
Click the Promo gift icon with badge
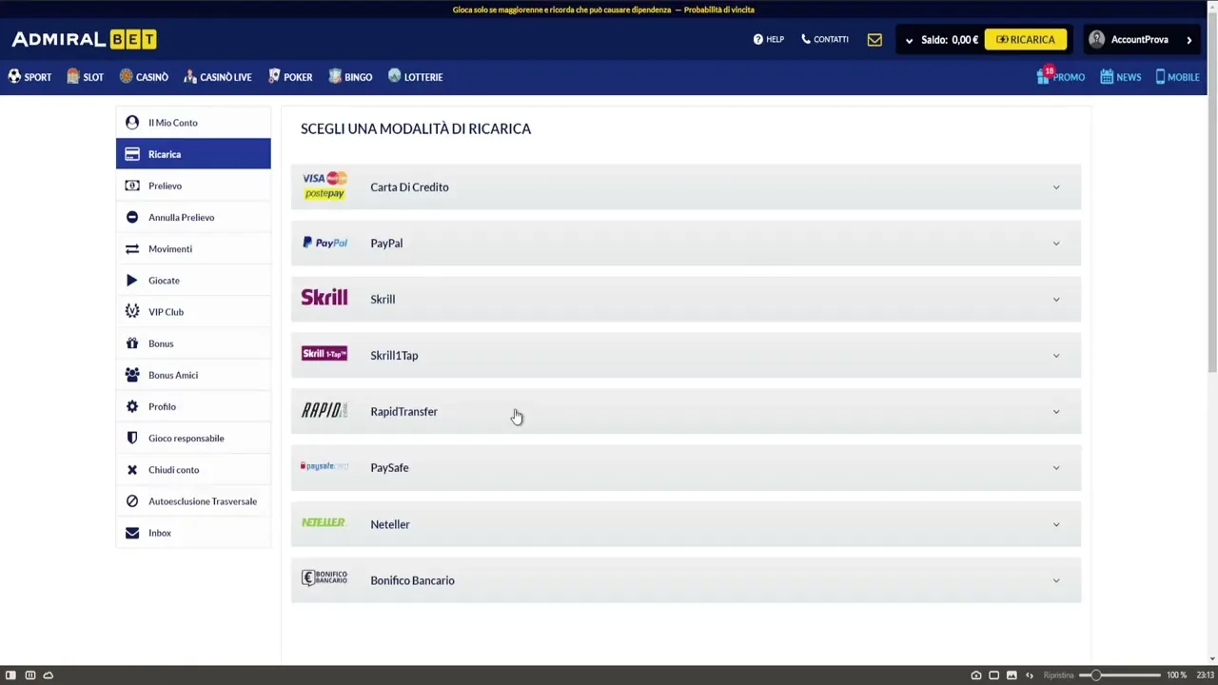pos(1044,75)
